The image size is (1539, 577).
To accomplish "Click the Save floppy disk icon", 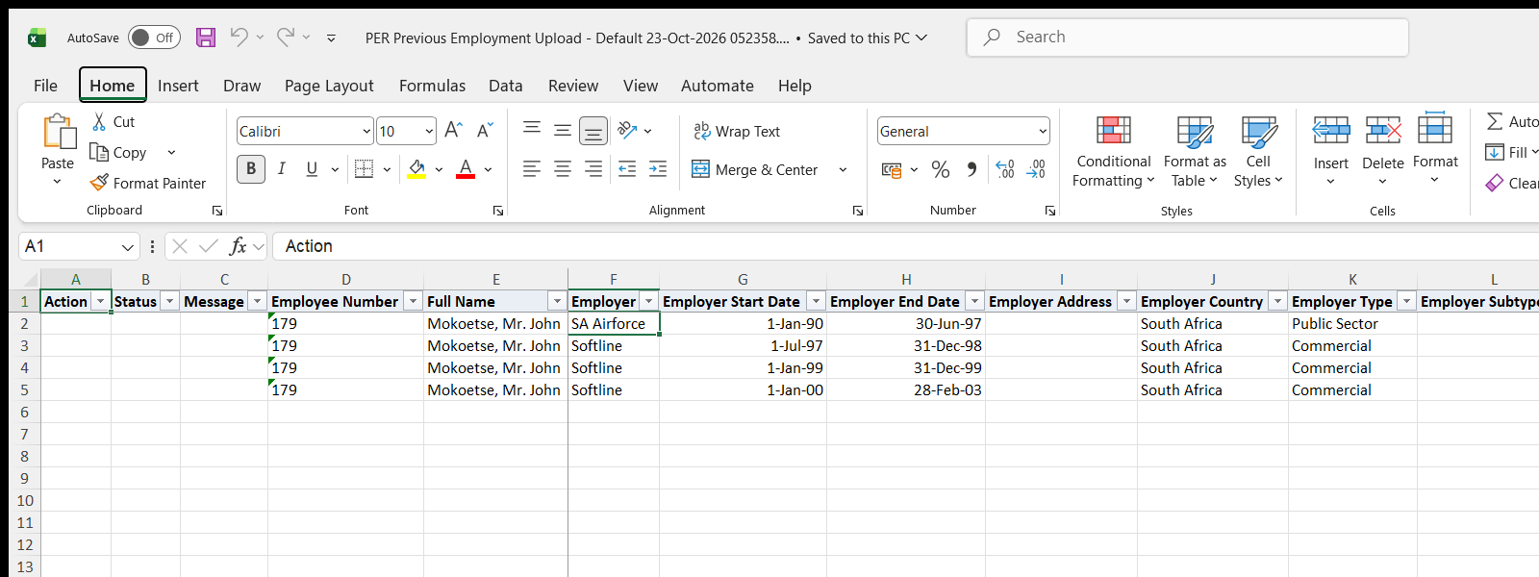I will pos(206,38).
